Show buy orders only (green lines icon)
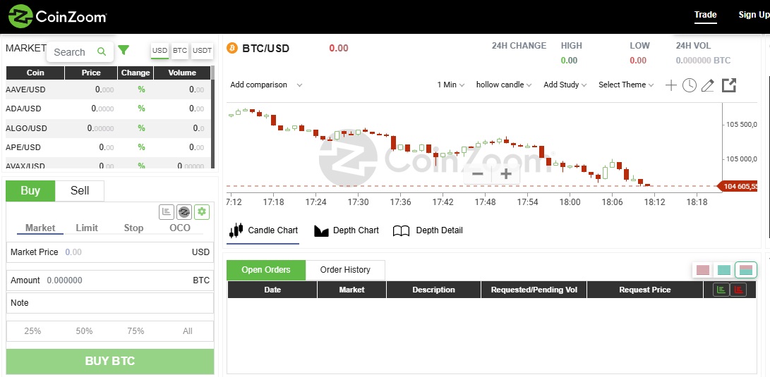This screenshot has height=377, width=770. tap(724, 270)
